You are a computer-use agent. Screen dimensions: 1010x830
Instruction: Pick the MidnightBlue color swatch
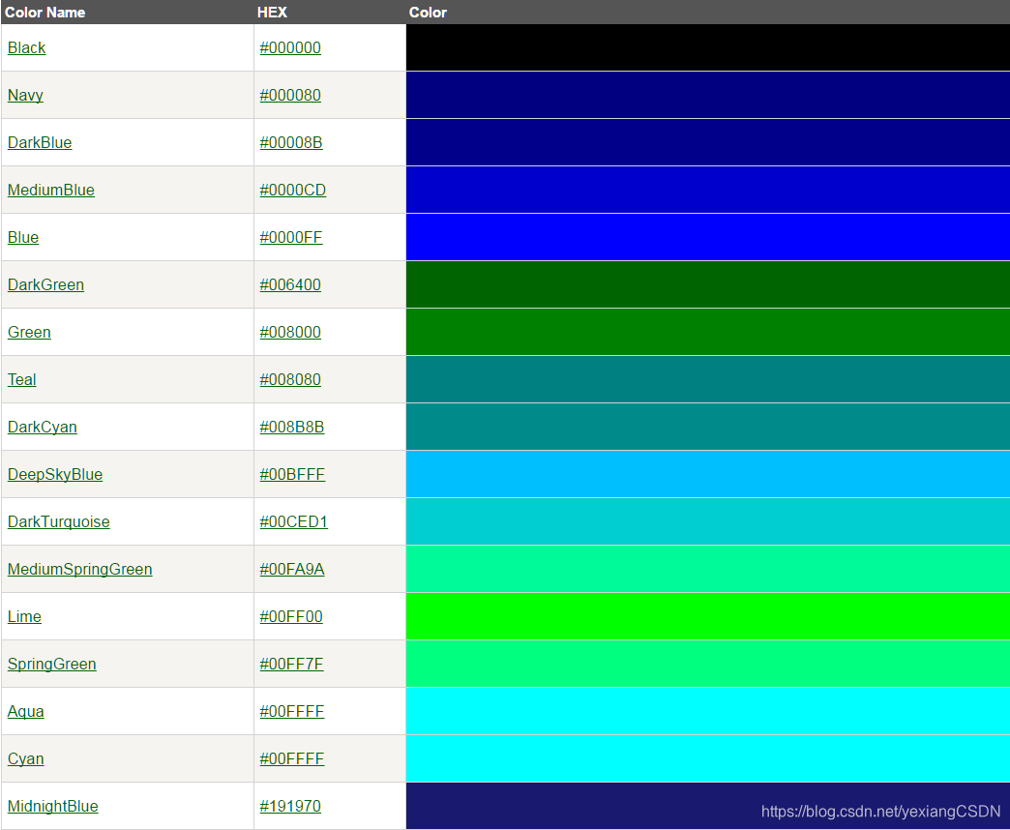[708, 806]
